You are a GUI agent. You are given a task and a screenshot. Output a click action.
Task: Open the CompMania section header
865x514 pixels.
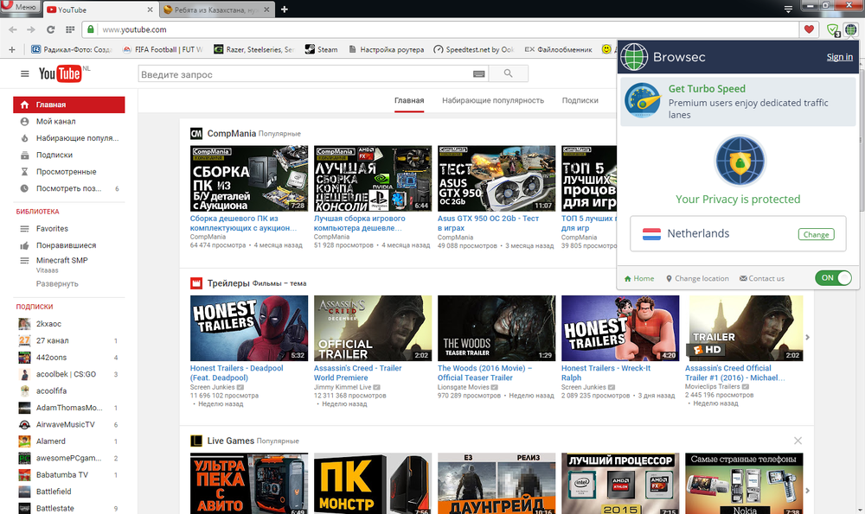(x=232, y=133)
